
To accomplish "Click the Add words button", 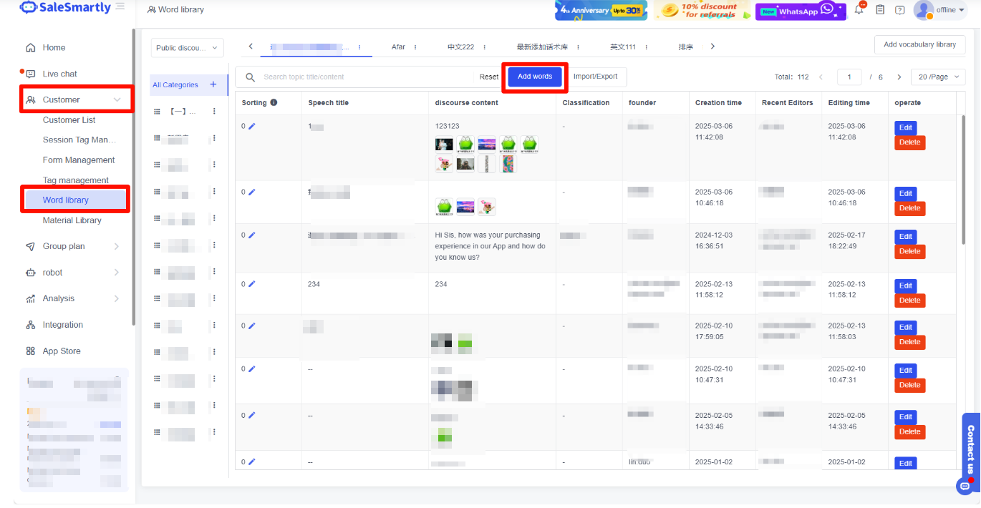I will 535,77.
